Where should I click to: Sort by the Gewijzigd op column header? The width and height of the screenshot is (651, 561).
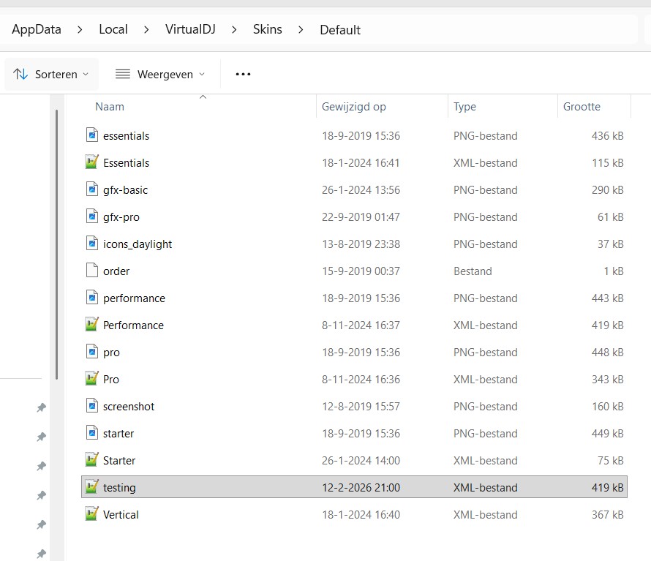click(354, 107)
